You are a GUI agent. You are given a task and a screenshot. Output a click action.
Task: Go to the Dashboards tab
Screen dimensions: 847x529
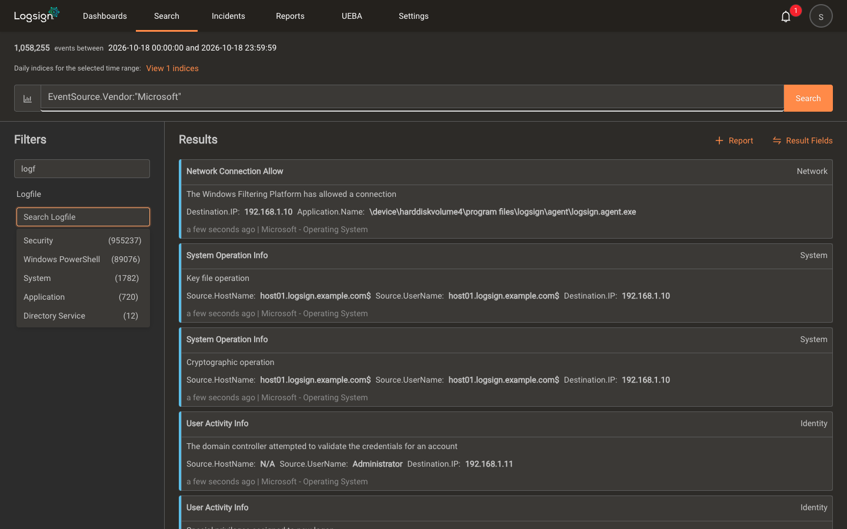pos(105,16)
